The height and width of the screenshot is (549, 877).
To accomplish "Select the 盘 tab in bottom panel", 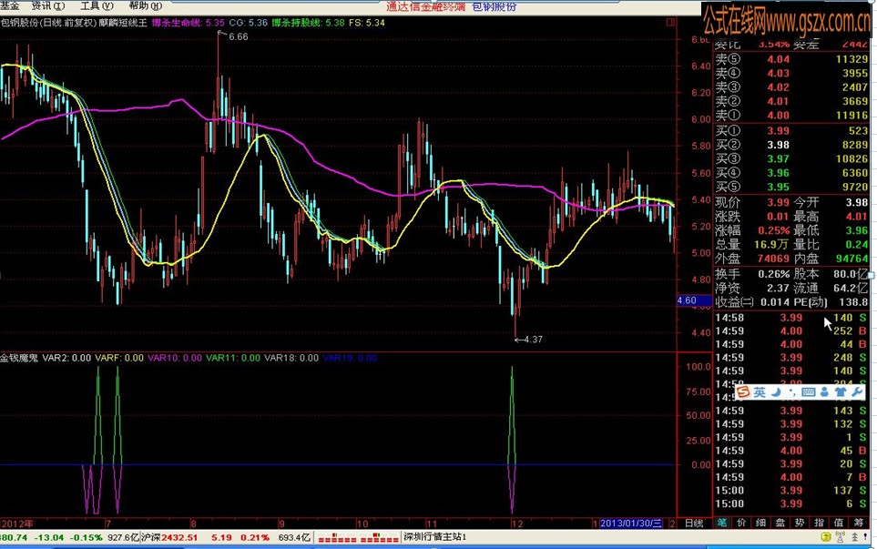I will tap(780, 523).
